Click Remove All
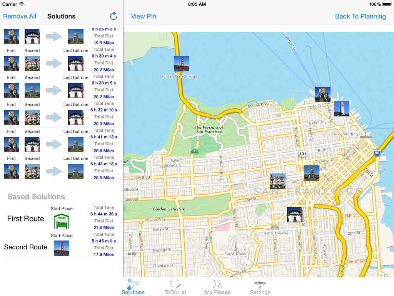394x296 pixels. click(x=20, y=16)
